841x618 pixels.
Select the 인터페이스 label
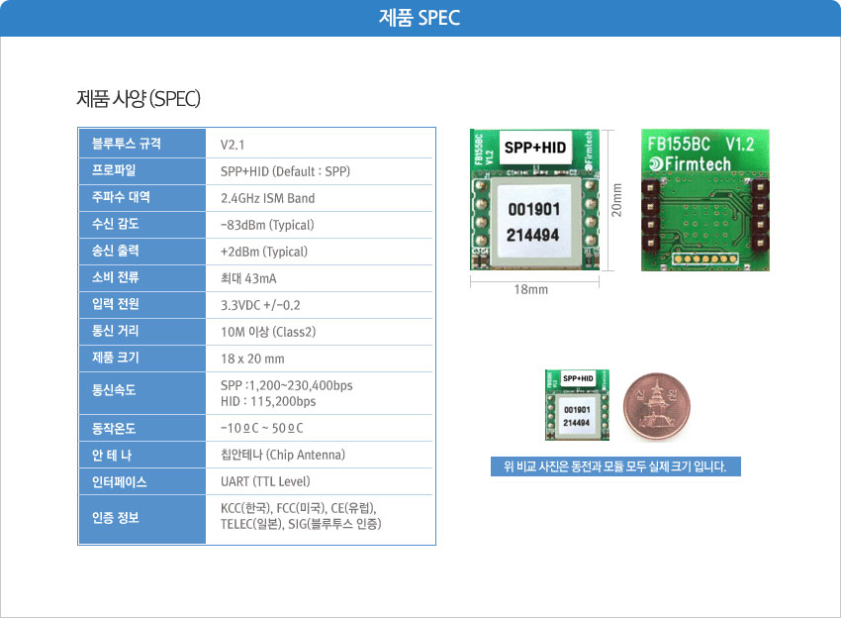coord(119,482)
